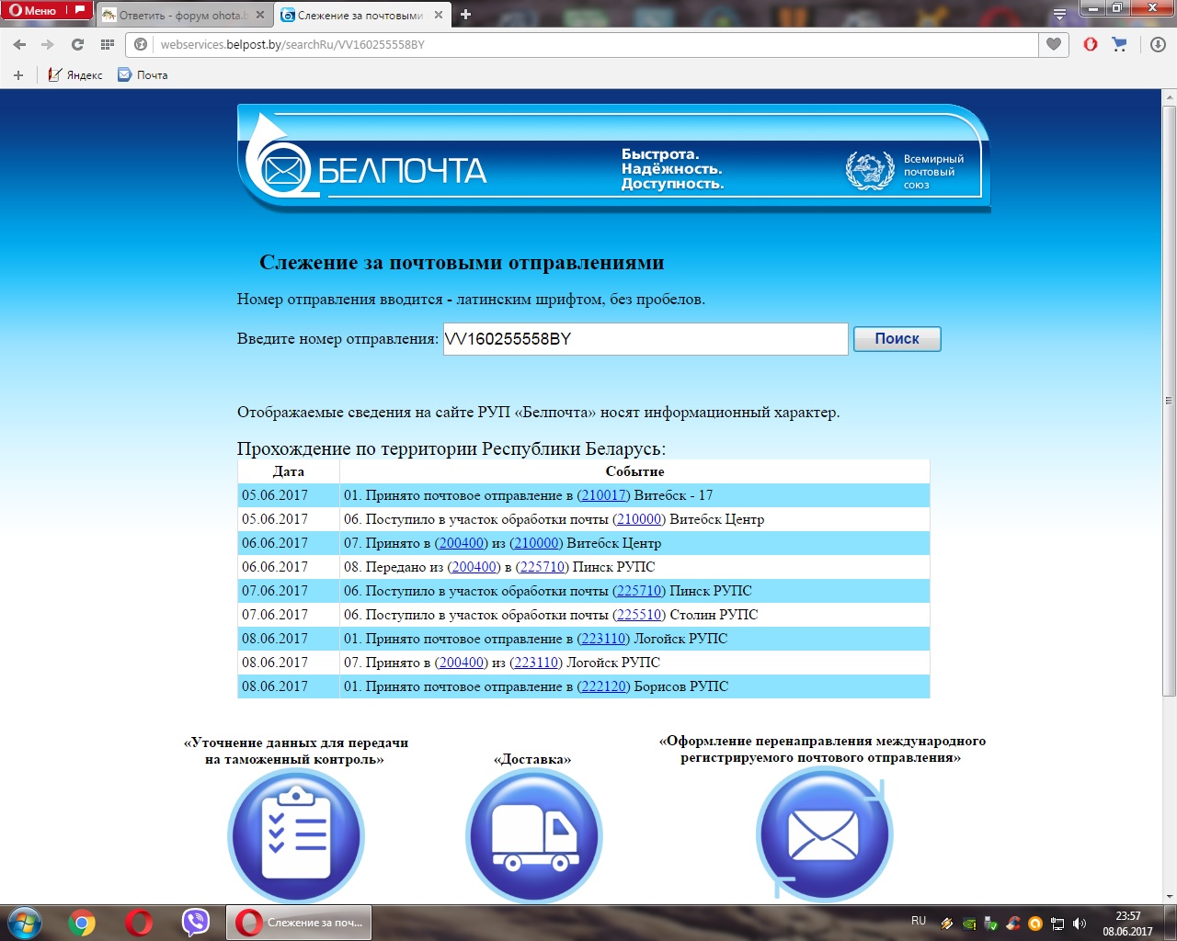The image size is (1177, 941).
Task: Click the RU language indicator in system tray
Action: (x=919, y=921)
